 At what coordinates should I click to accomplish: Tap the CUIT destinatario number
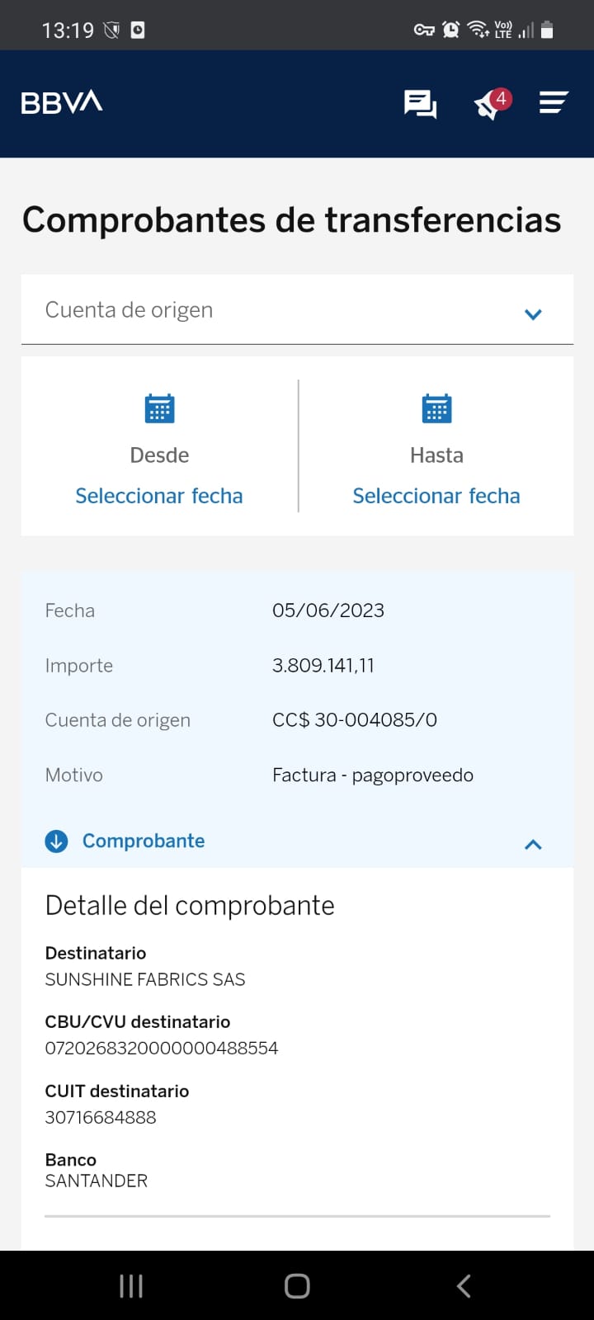click(101, 1117)
